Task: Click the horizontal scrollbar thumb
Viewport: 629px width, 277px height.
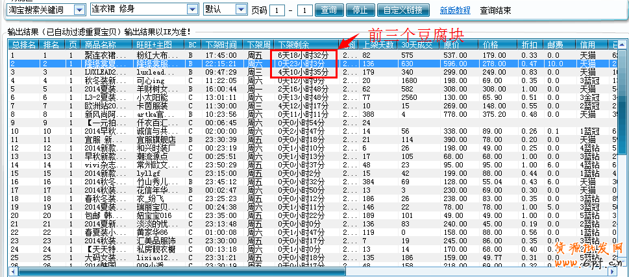Action: tap(182, 271)
